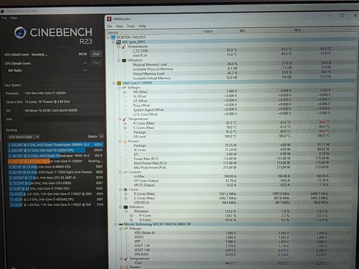The width and height of the screenshot is (359, 269).
Task: Click the Sensor column header
Action: coord(154,32)
